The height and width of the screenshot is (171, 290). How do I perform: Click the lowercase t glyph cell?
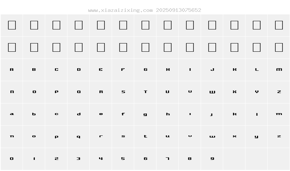click(145, 137)
